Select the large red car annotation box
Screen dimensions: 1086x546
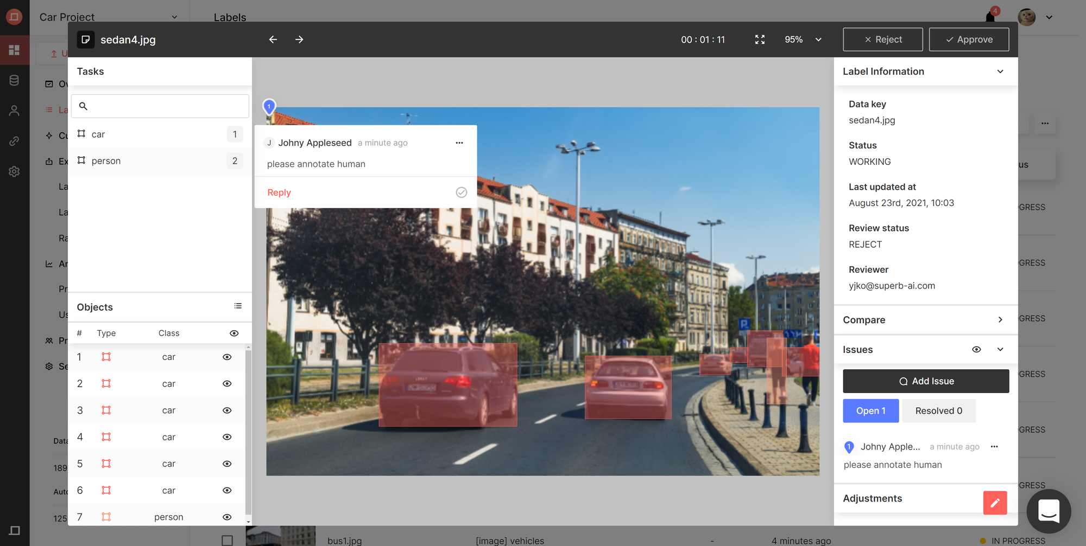click(x=448, y=385)
